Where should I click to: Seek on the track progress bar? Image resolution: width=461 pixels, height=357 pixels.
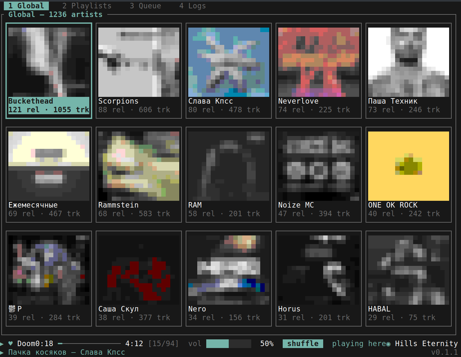89,344
